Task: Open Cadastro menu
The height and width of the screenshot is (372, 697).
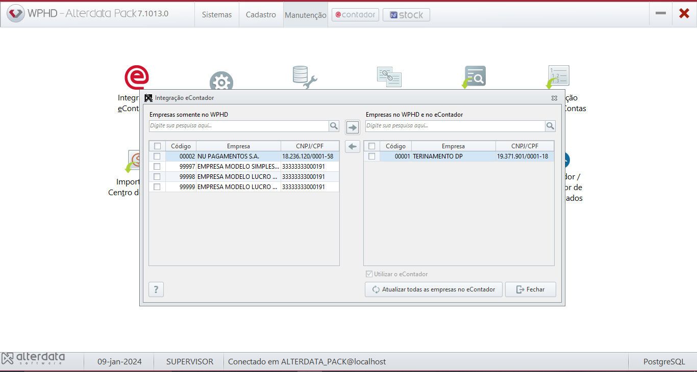Action: [261, 15]
